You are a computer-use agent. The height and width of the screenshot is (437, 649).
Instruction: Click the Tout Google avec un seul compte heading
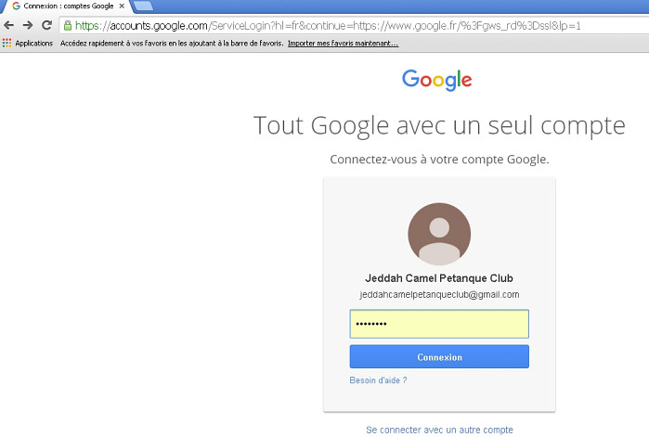click(x=439, y=125)
